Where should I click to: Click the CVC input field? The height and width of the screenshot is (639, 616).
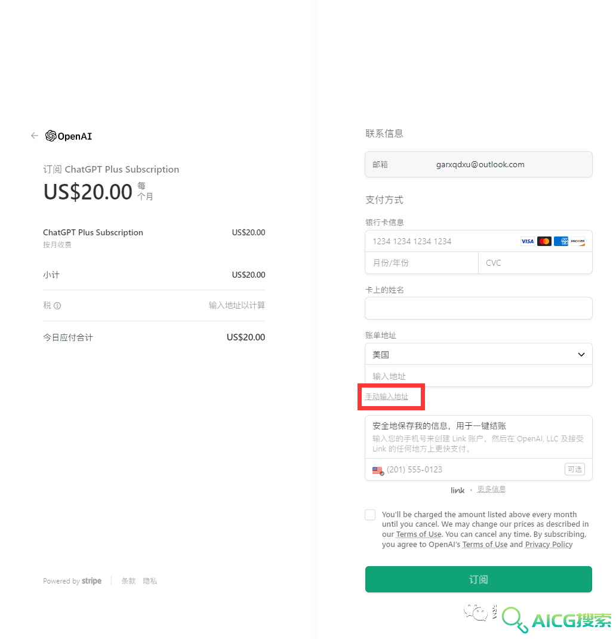[x=535, y=263]
